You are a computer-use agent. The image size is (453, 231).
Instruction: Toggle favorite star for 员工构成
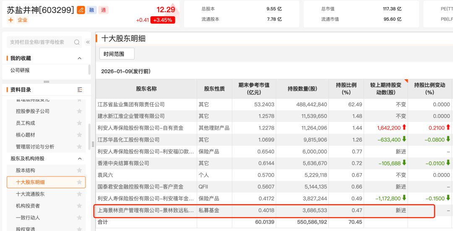(x=79, y=123)
